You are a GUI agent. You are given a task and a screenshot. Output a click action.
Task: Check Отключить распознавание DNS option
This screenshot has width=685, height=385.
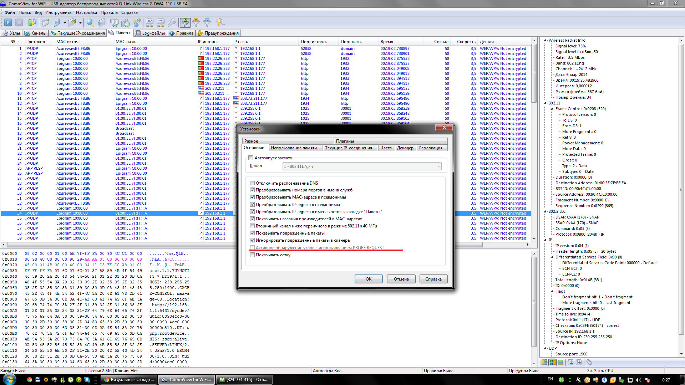[253, 183]
